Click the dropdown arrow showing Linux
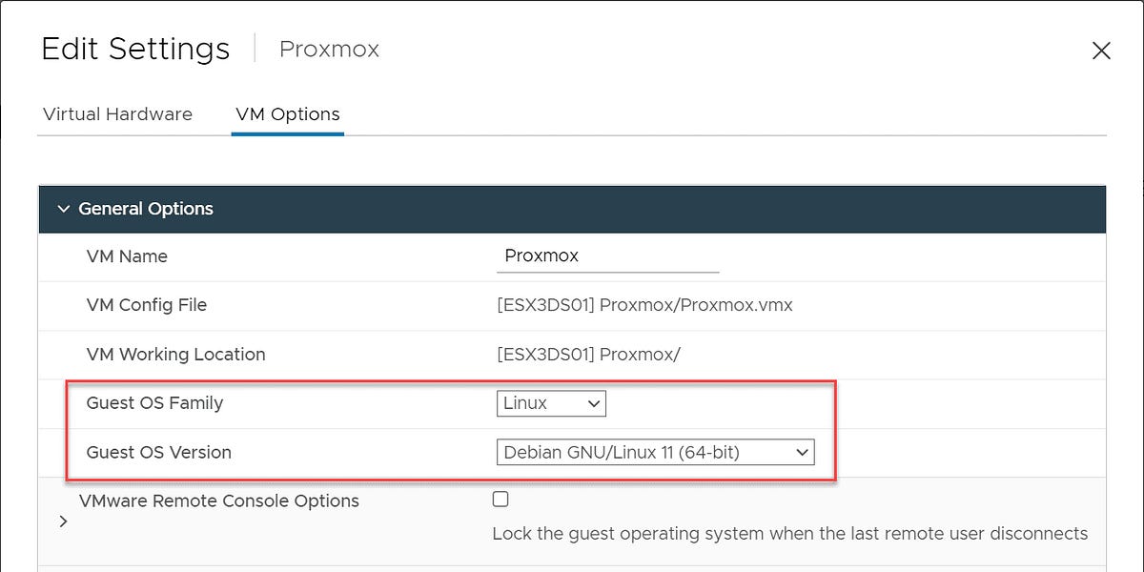 coord(593,403)
